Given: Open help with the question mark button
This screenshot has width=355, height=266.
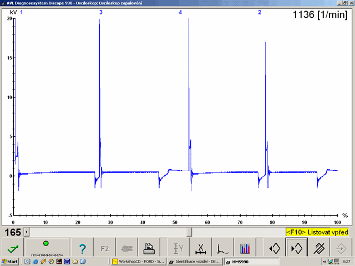Looking at the screenshot, I should pyautogui.click(x=82, y=248).
